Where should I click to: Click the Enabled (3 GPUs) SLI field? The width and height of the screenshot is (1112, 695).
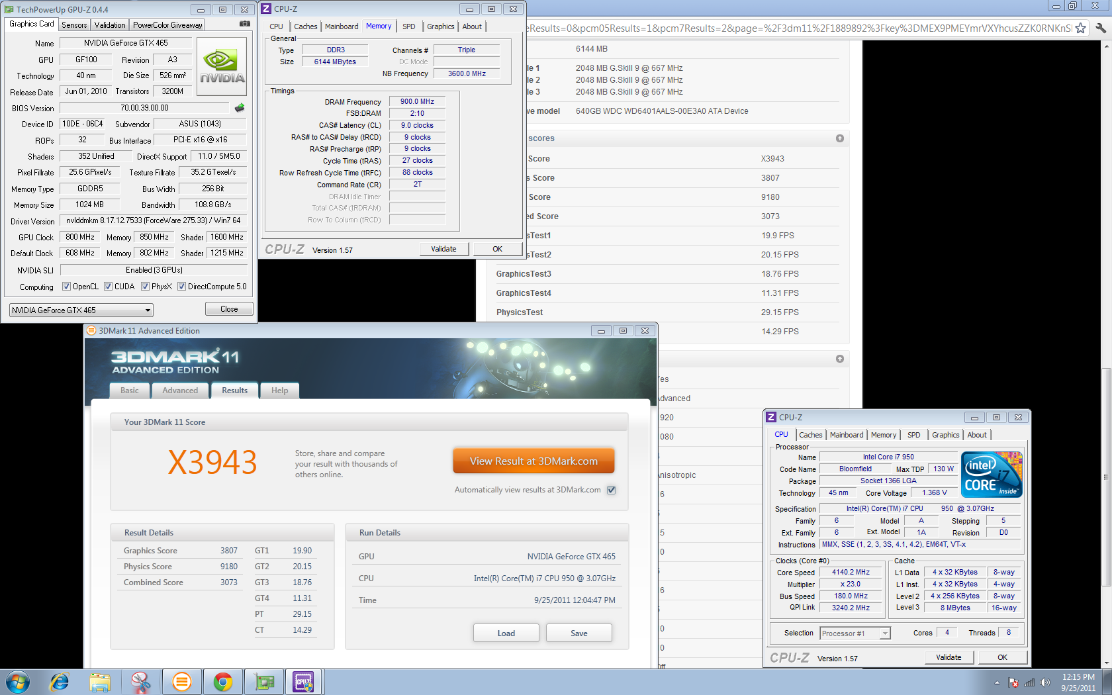154,270
